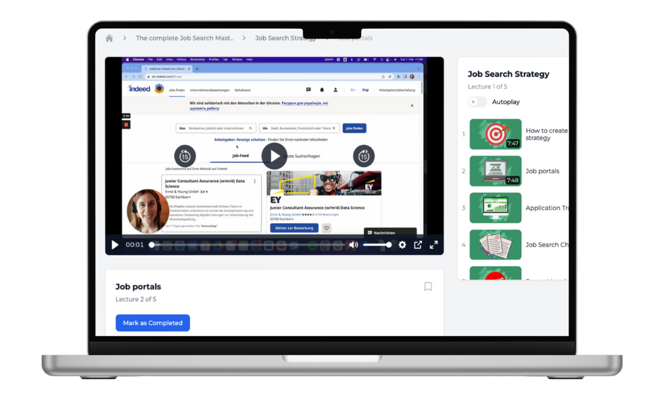Enter fullscreen video mode
The width and height of the screenshot is (664, 397).
point(433,245)
